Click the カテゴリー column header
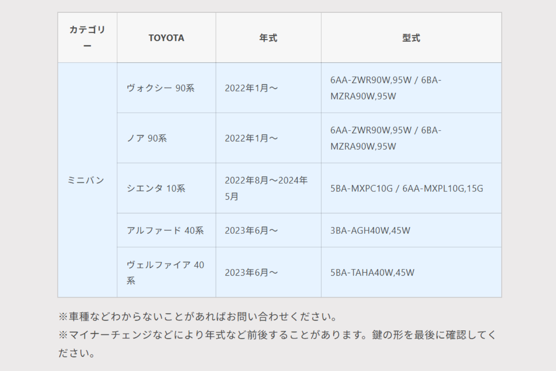The height and width of the screenshot is (371, 556). [x=87, y=37]
